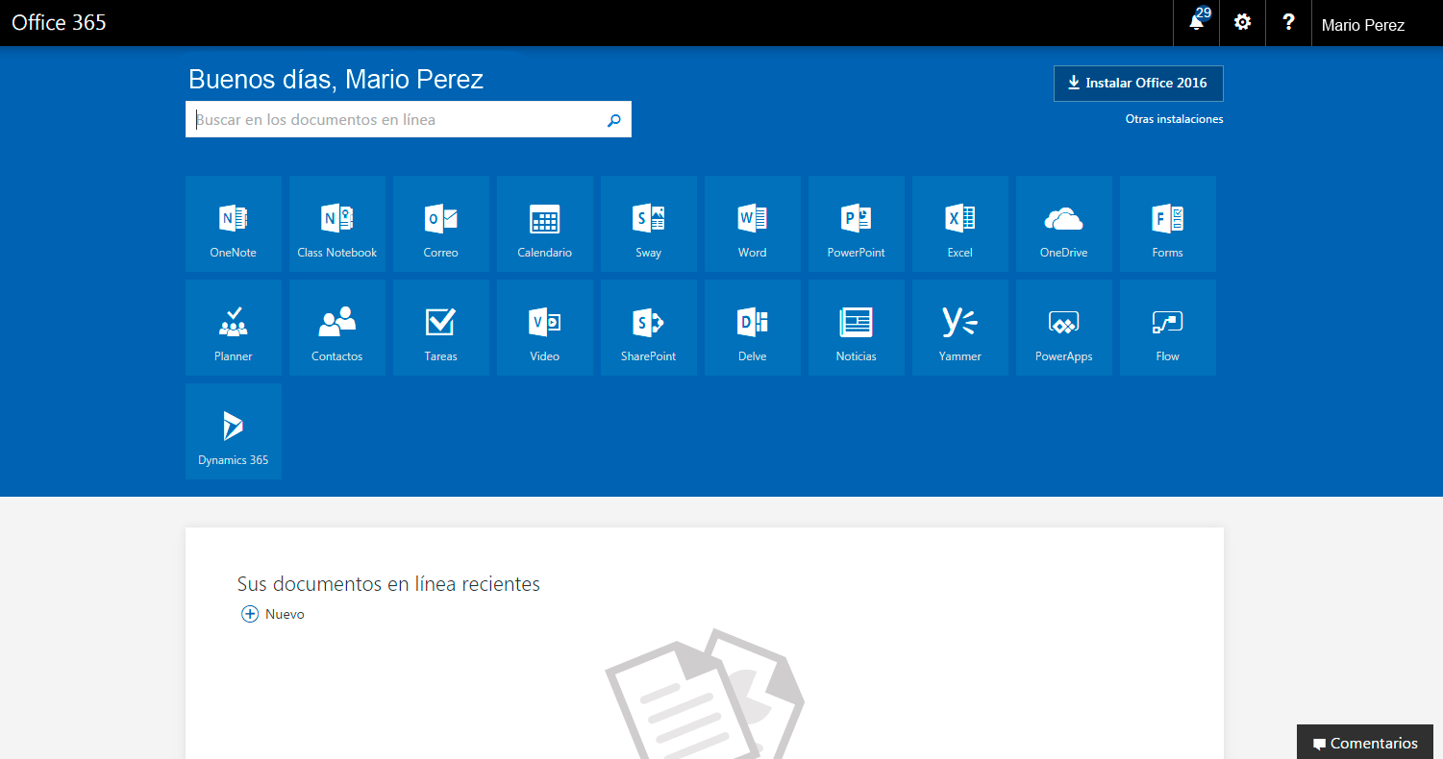Image resolution: width=1443 pixels, height=759 pixels.
Task: Open the Correo mail tile
Action: [x=441, y=224]
